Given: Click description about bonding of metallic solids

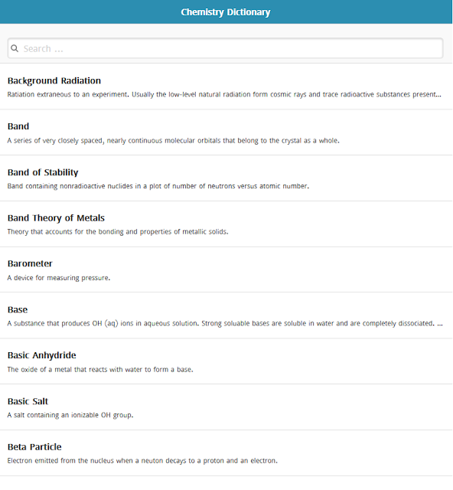Looking at the screenshot, I should click(x=118, y=231).
